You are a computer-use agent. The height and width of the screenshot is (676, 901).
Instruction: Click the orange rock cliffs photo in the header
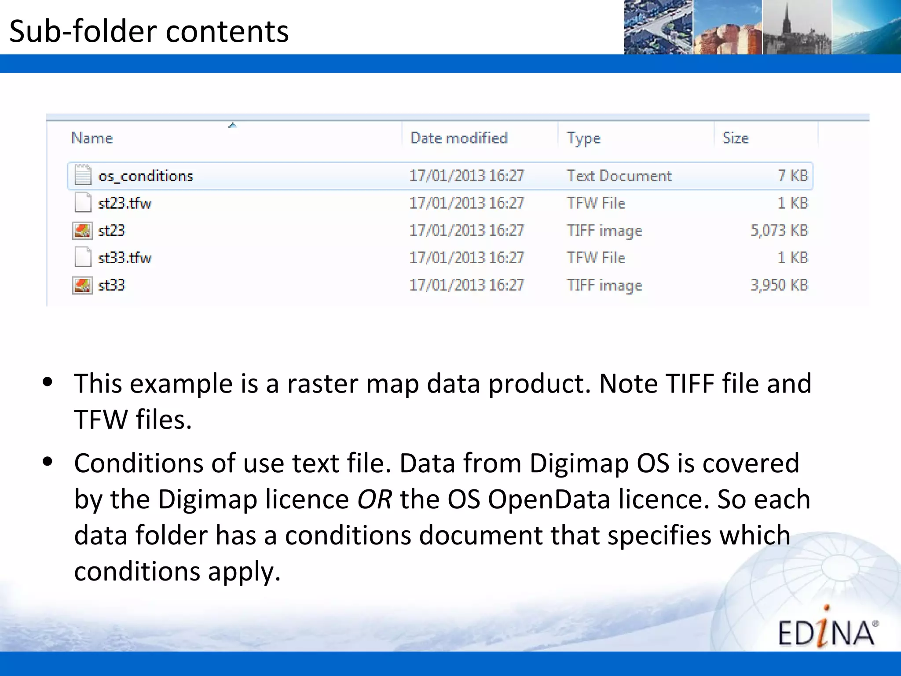tap(728, 27)
